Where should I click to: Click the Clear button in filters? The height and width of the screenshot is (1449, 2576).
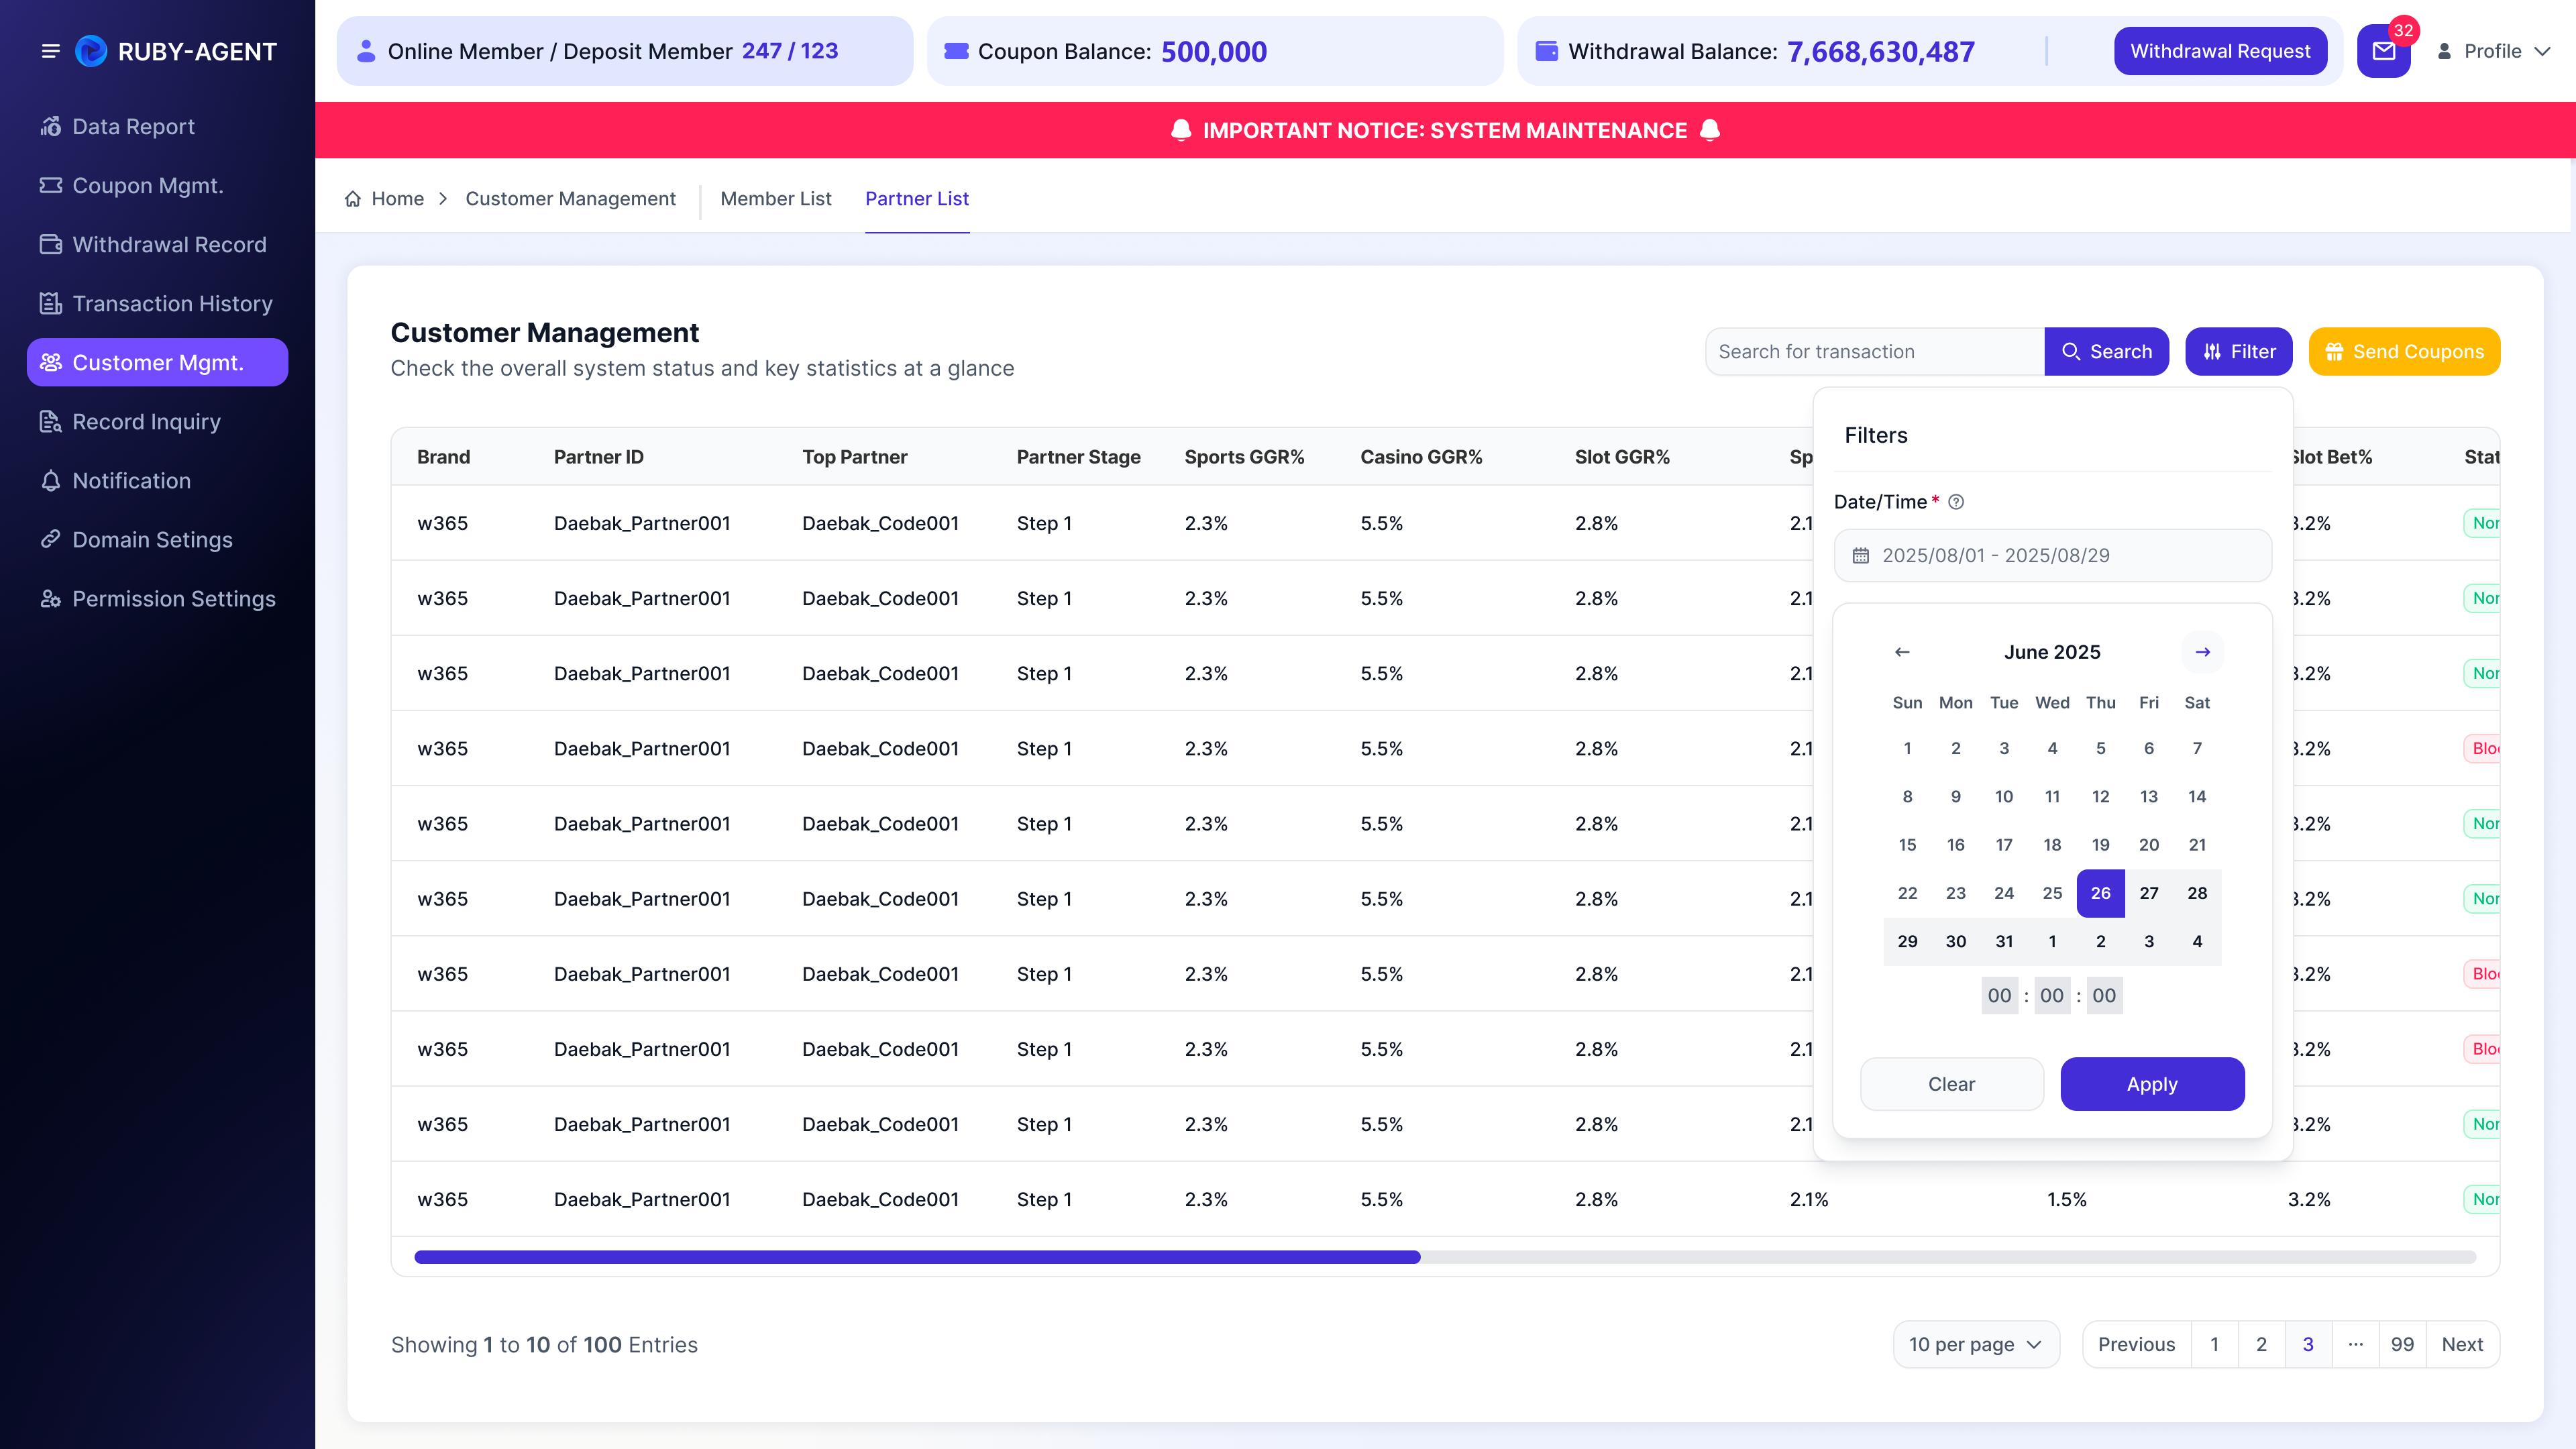pyautogui.click(x=1951, y=1084)
